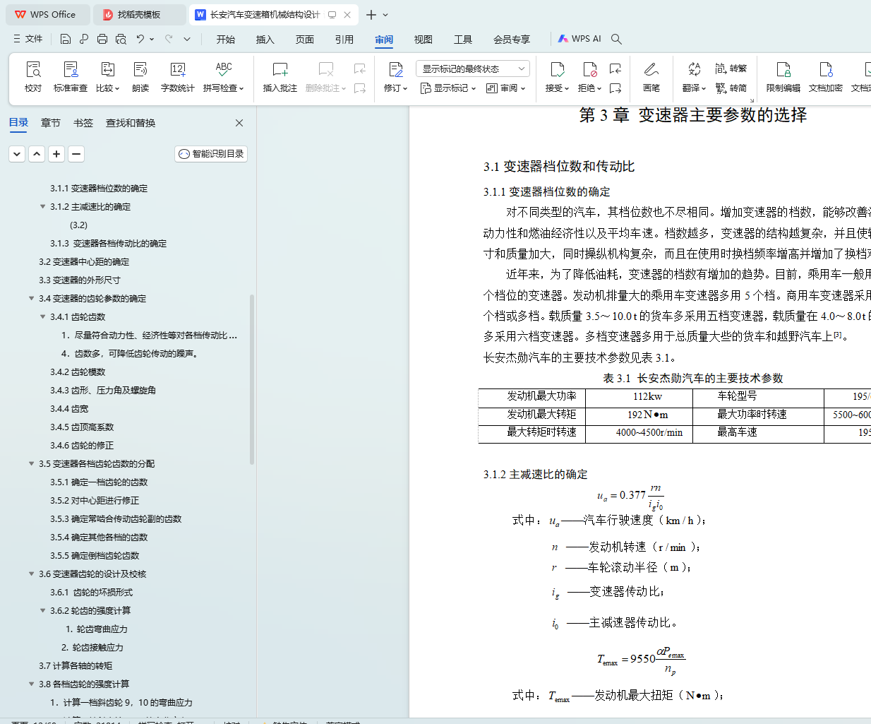871x724 pixels.
Task: Switch to the 书签 navigation tab
Action: pos(83,123)
